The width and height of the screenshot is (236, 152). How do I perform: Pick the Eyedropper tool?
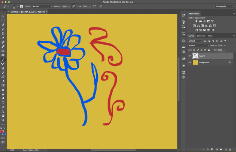coord(3,38)
